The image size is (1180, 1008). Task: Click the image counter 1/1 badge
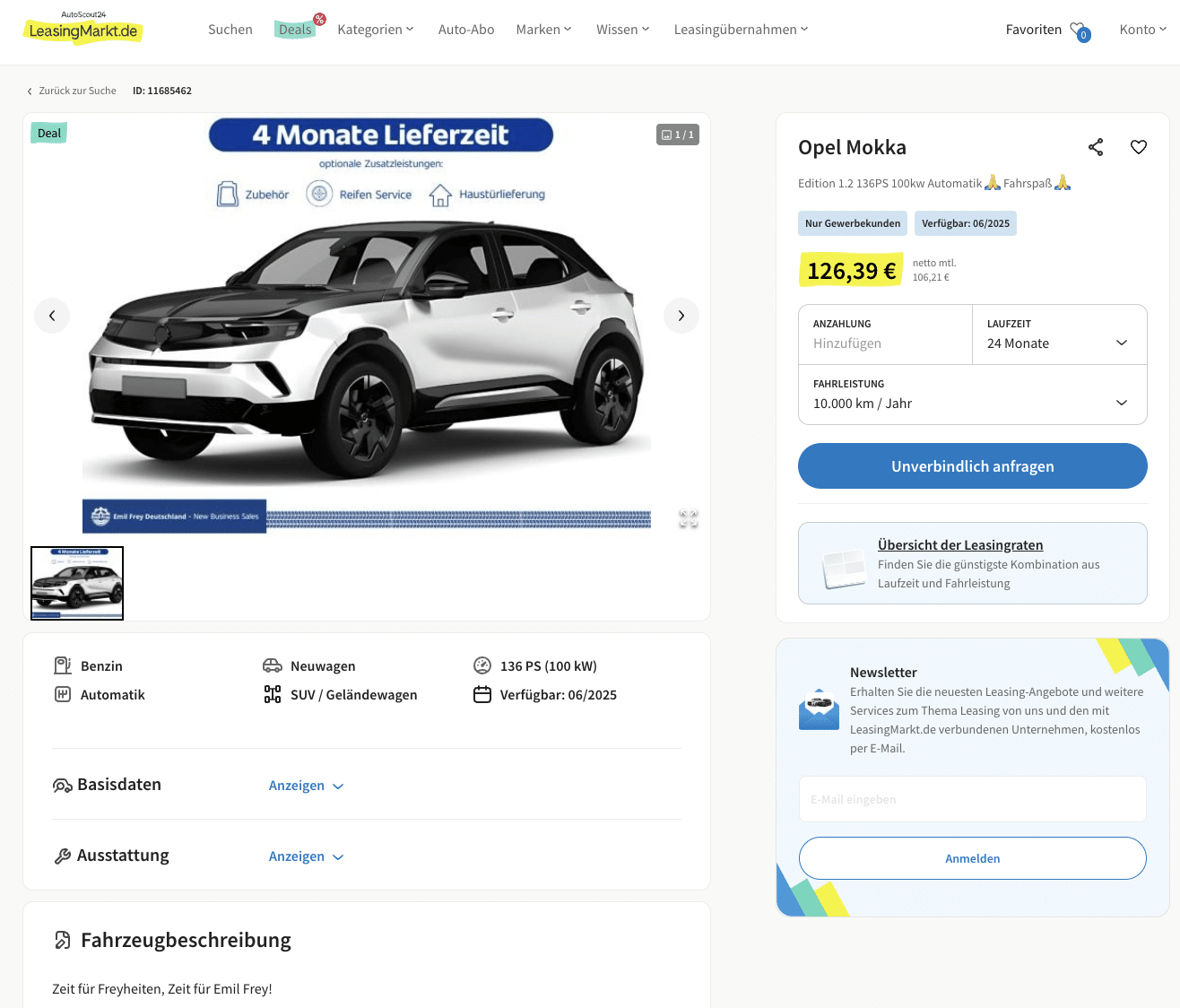tap(678, 135)
